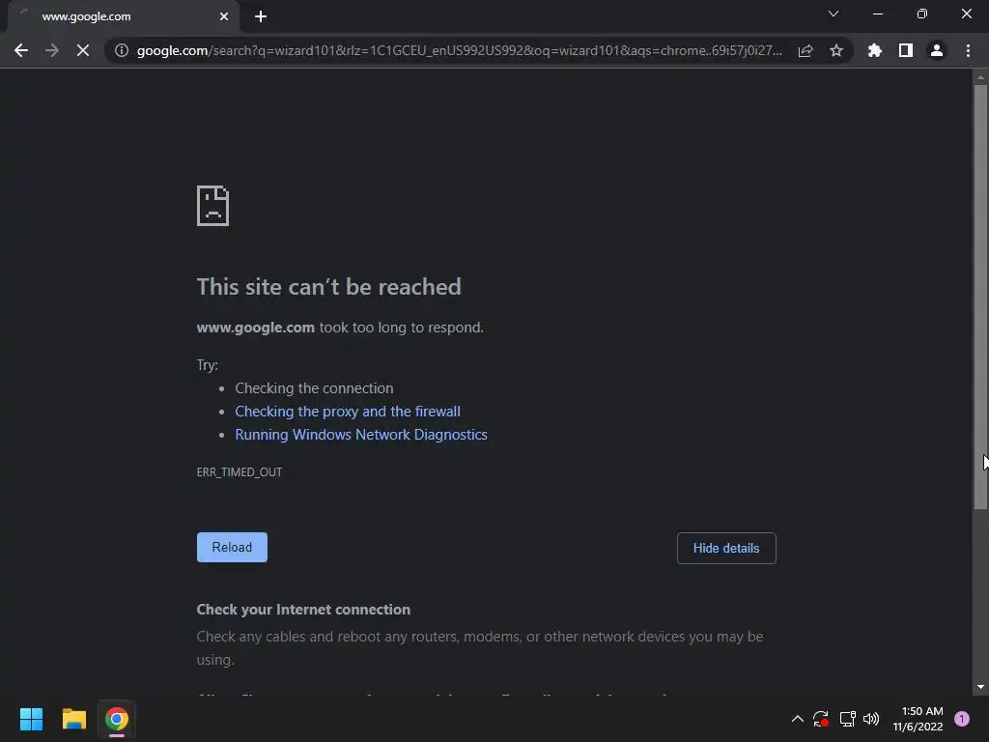The width and height of the screenshot is (989, 742).
Task: Run Windows Network Diagnostics link
Action: pos(361,435)
